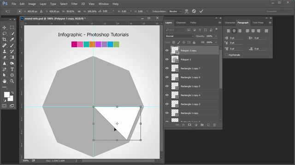Hide the Rectangle 1 copy 4 layer

tap(167, 95)
